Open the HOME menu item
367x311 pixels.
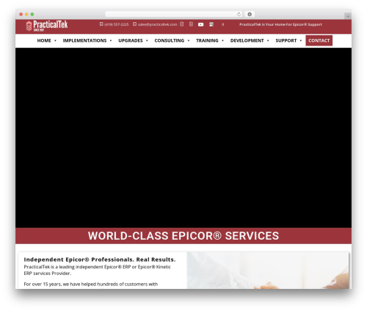pos(44,40)
